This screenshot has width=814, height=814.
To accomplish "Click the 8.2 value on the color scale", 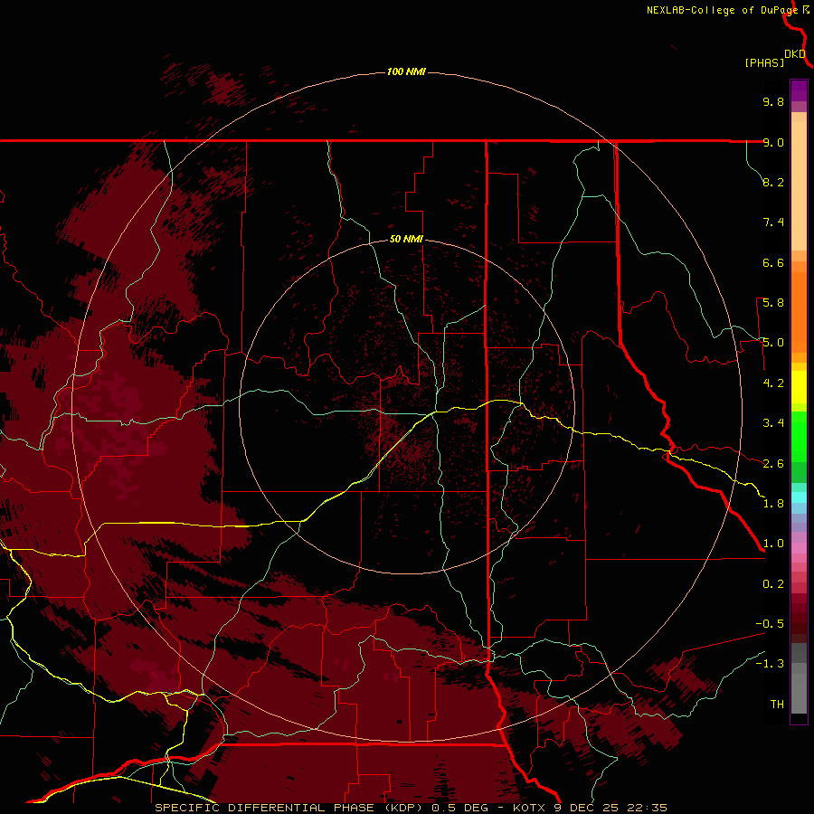I will 773,182.
